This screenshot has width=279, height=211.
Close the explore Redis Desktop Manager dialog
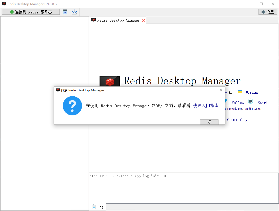[x=221, y=90]
